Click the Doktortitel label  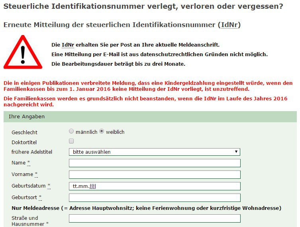(24, 142)
